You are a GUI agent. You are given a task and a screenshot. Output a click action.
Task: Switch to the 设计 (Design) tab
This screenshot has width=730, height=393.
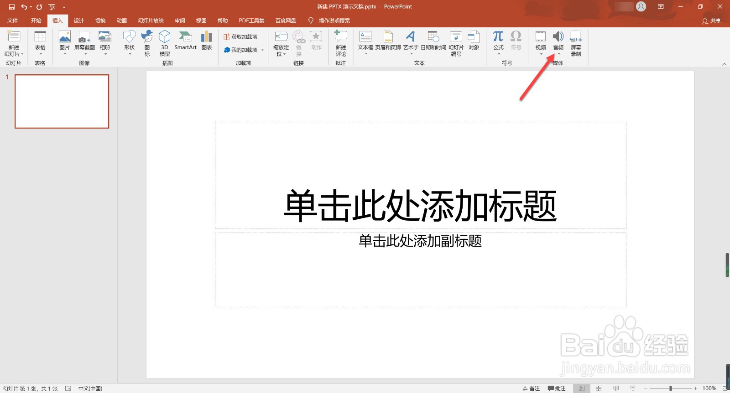point(79,21)
